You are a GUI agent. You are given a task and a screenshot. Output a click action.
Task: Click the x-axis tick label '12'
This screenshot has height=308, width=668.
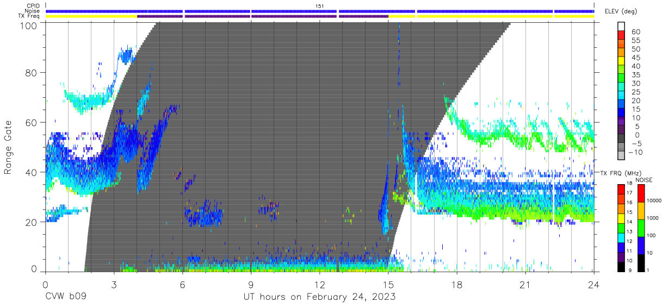(x=319, y=284)
